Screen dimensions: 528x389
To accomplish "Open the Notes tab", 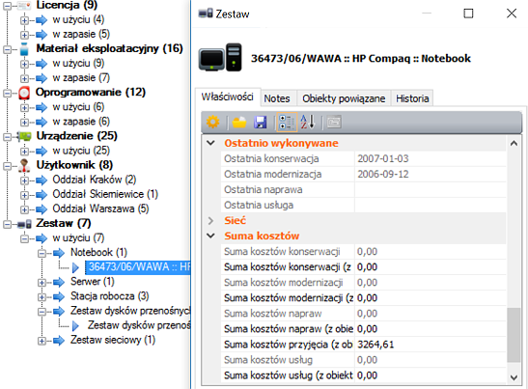I will tap(277, 98).
